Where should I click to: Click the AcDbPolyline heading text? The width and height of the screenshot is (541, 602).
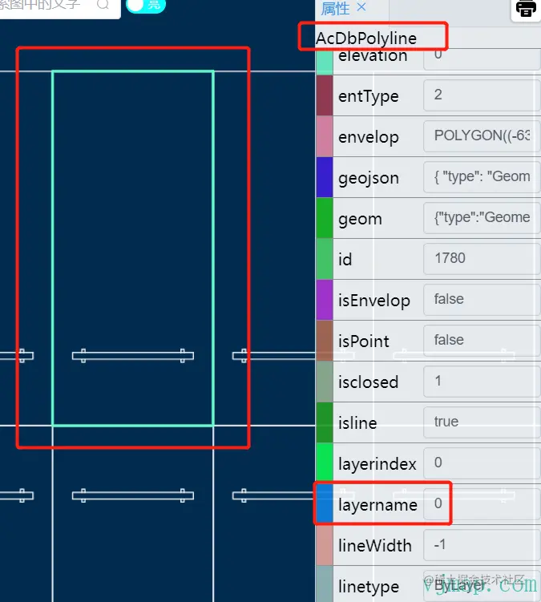coord(366,38)
